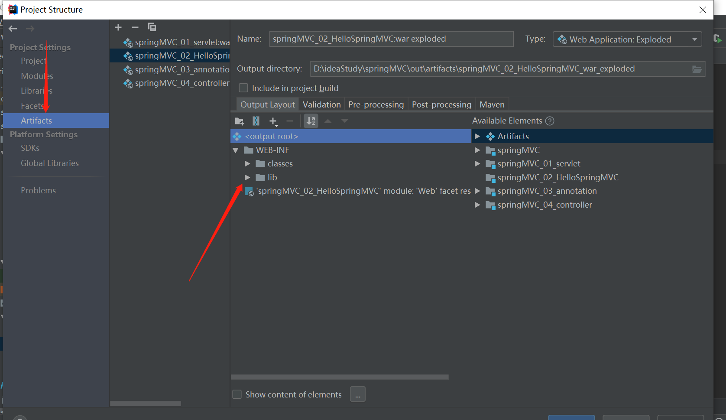Click the springMVC_01_servlet artifact icon
This screenshot has height=420, width=726.
point(128,42)
